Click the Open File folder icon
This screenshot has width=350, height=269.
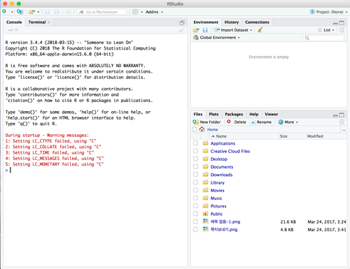[x=31, y=12]
